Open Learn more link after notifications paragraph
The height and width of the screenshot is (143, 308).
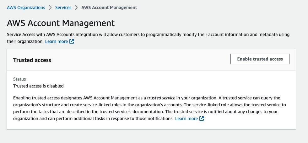186,119
